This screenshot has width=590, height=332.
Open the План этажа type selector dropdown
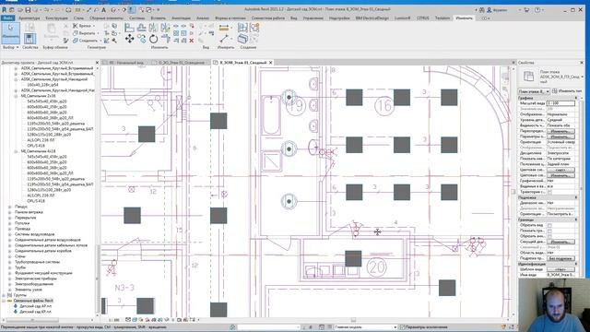point(534,91)
